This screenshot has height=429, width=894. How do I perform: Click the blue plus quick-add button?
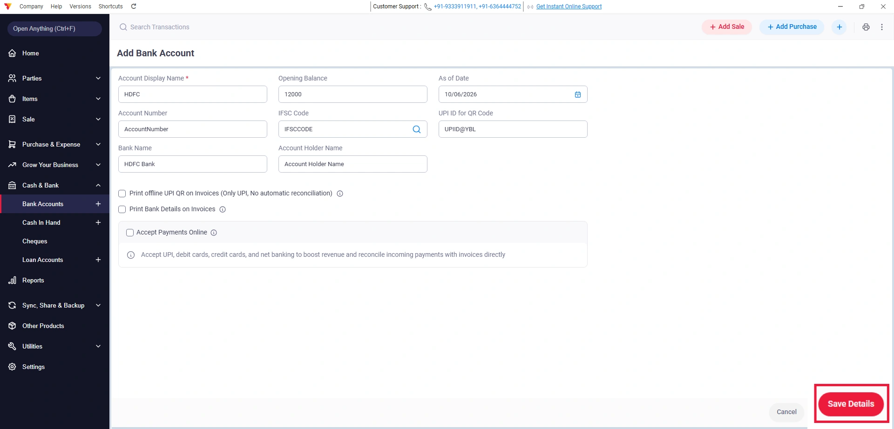tap(840, 27)
